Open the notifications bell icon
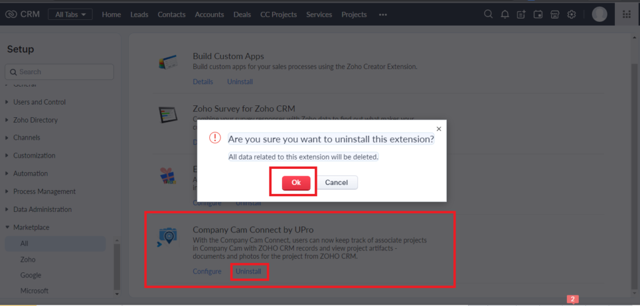The image size is (640, 306). pyautogui.click(x=505, y=15)
